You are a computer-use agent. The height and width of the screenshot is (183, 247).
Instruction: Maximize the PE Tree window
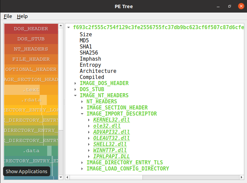tap(229, 6)
